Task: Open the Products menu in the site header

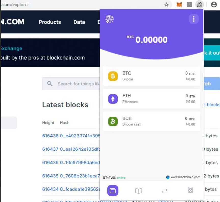Action: [x=50, y=22]
